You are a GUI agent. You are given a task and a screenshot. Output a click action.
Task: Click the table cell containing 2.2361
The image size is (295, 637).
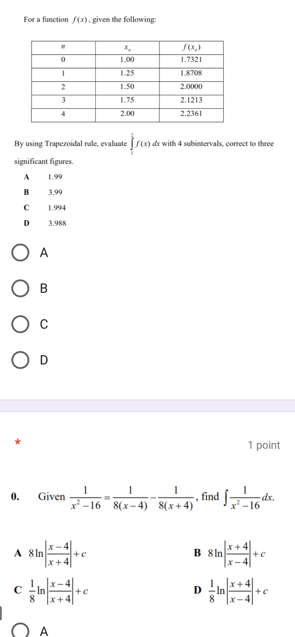[x=191, y=114]
